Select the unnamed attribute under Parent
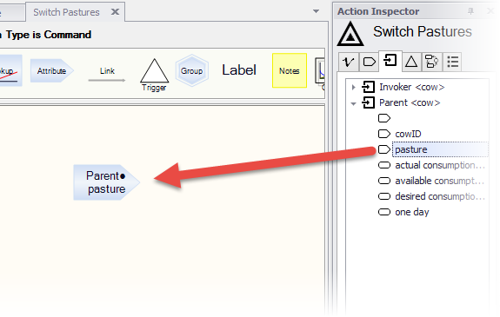Viewport: 500px width, 317px height. (384, 118)
